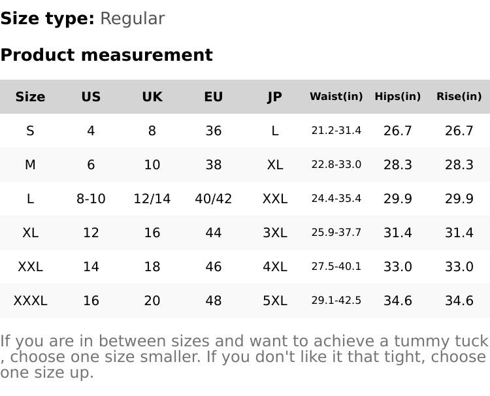Viewport: 490px width, 396px height.
Task: Click the 40/42 EU size cell
Action: 214,199
